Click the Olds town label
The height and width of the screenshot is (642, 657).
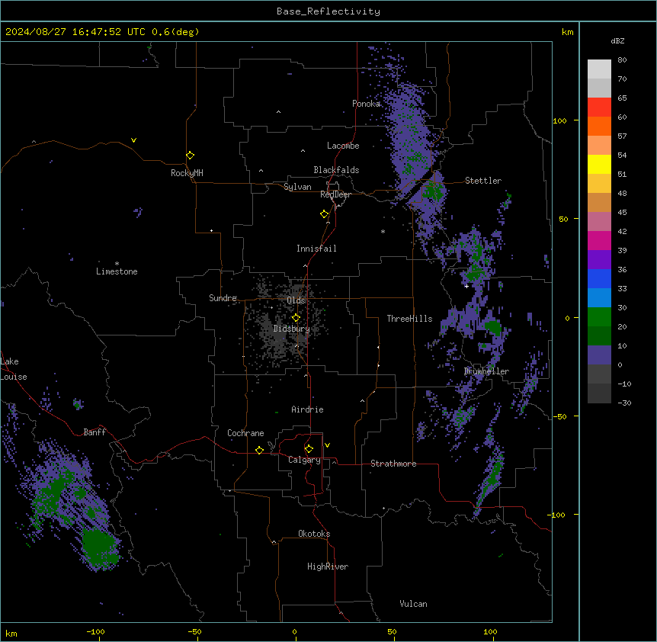click(296, 300)
